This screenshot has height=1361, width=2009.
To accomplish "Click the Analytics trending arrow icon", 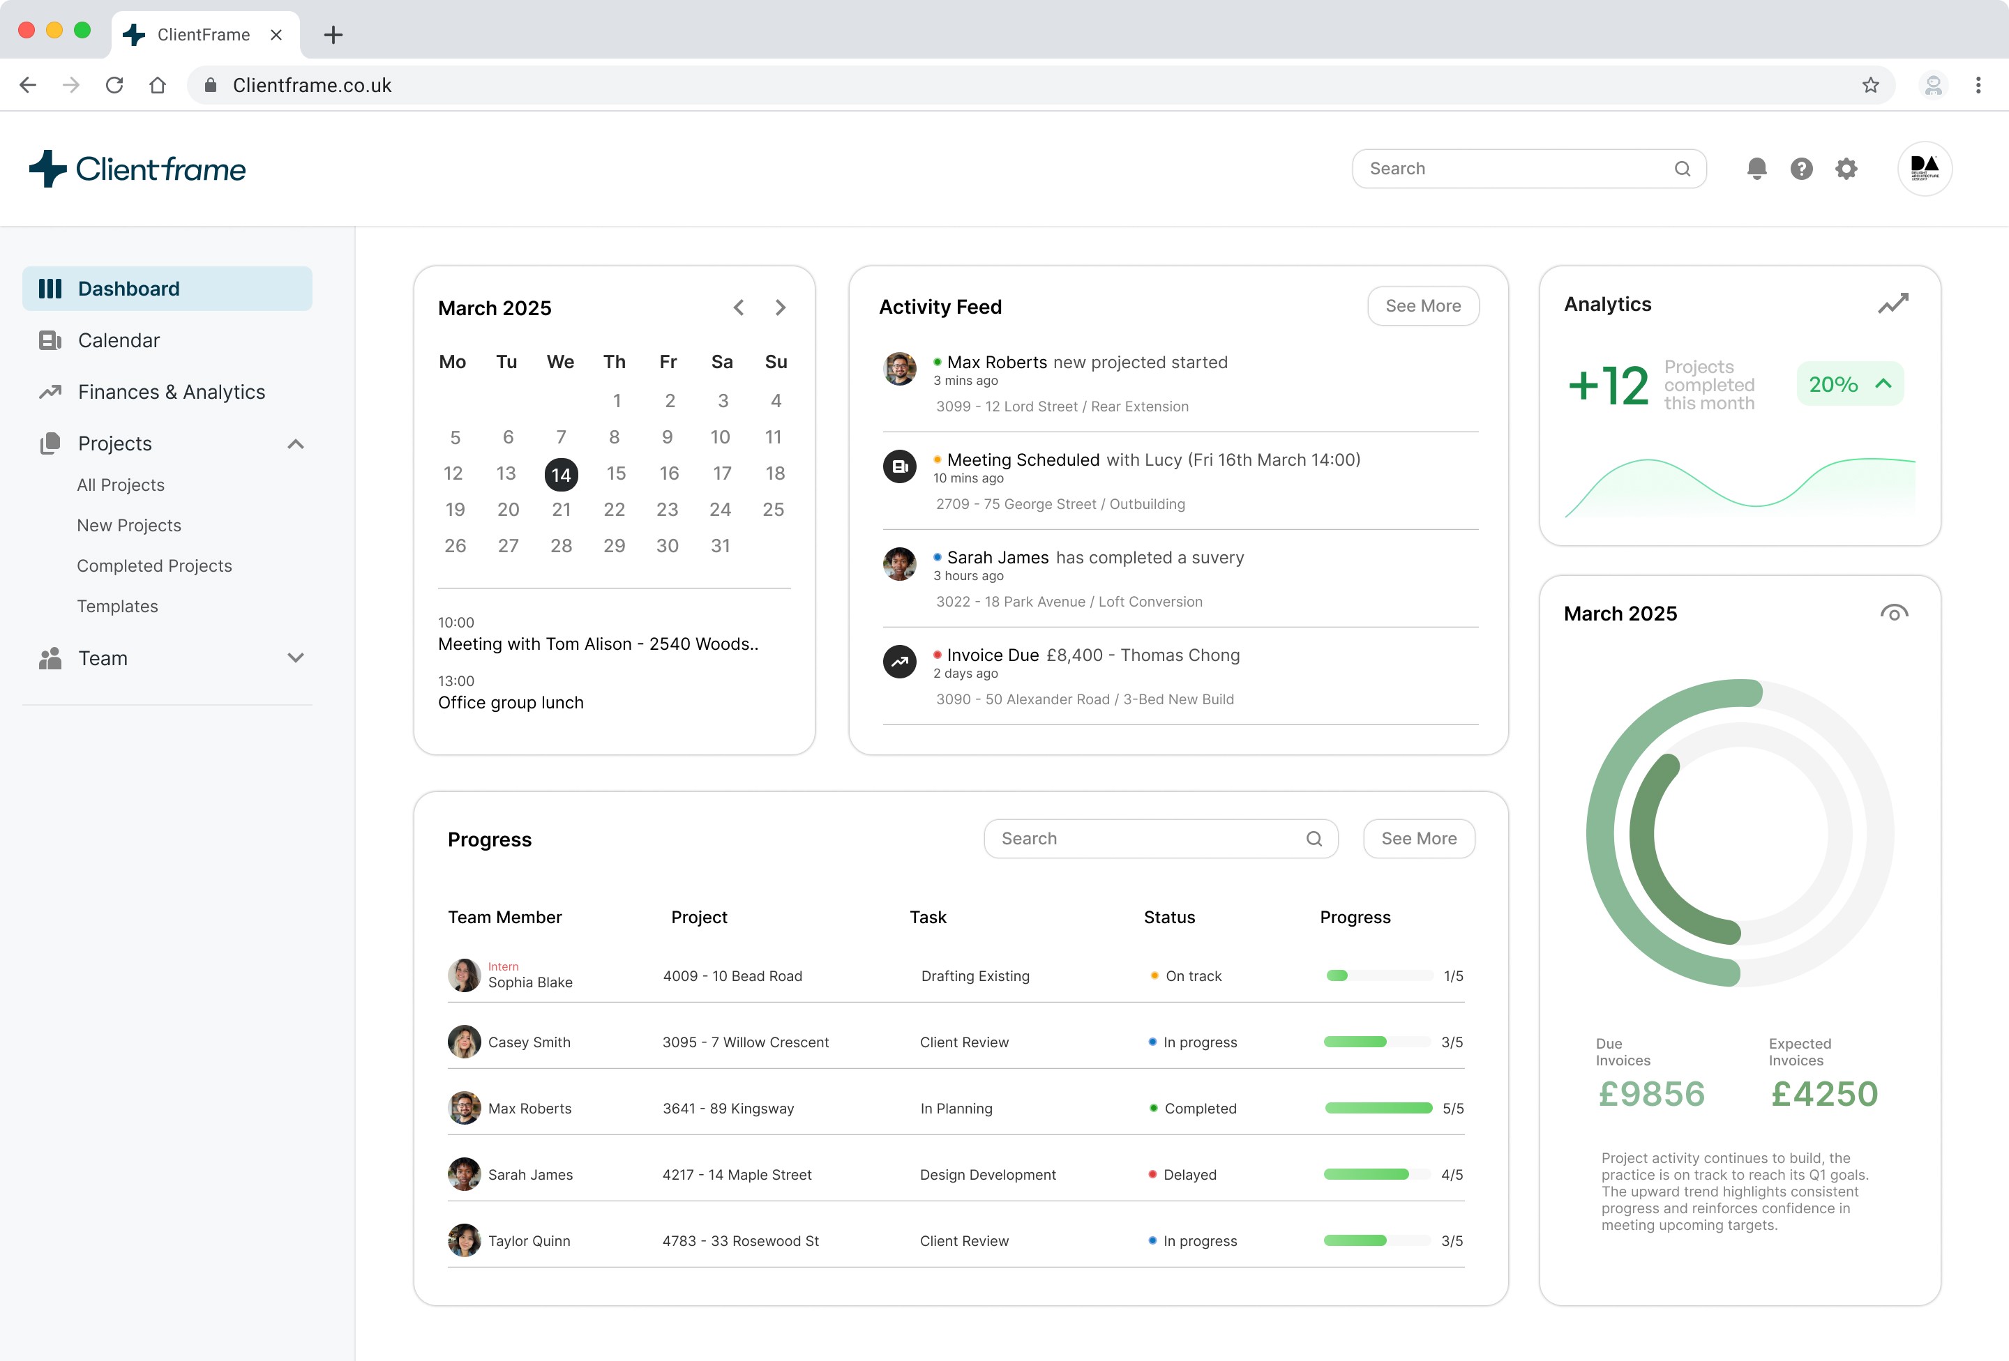I will (1893, 304).
